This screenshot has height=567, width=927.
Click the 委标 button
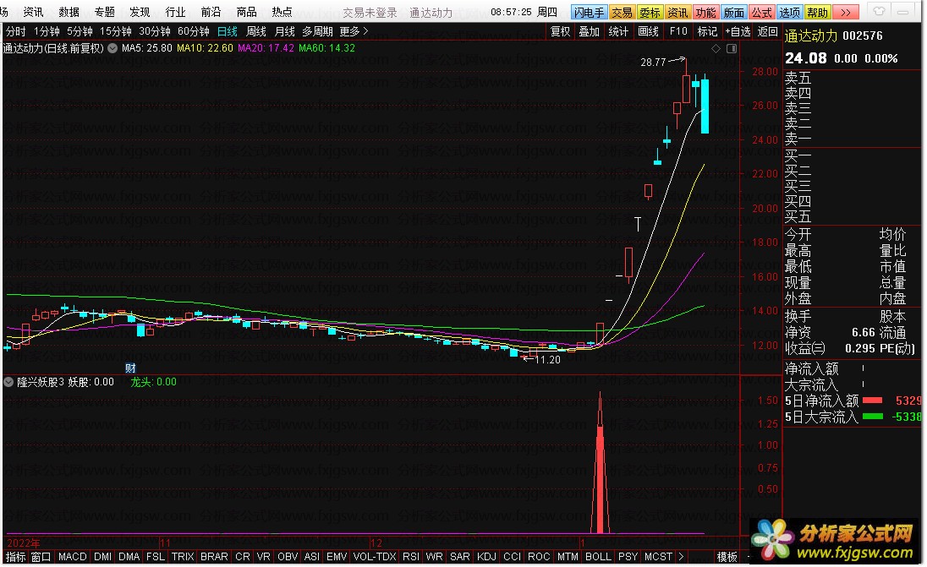point(649,13)
